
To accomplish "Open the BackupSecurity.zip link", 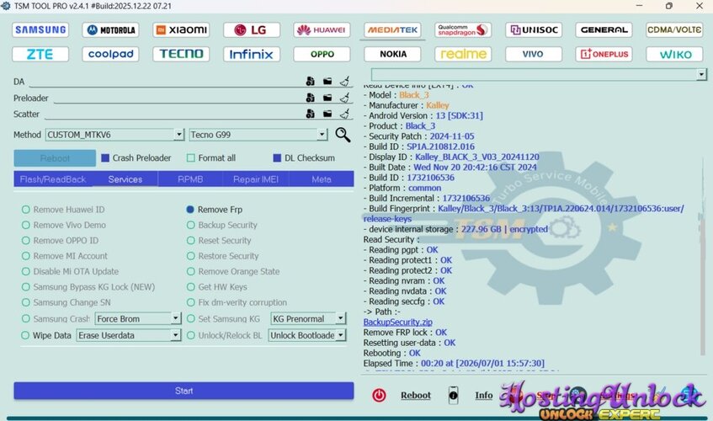I will (398, 322).
